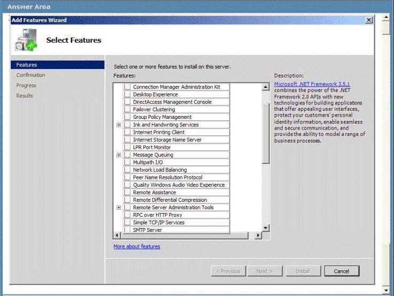Screen dimensions: 394x296
Task: Click the Desktop Experience label
Action: click(x=155, y=94)
